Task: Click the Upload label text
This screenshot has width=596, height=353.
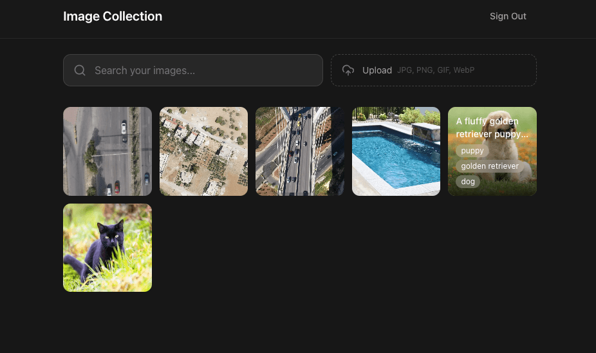Action: coord(377,70)
